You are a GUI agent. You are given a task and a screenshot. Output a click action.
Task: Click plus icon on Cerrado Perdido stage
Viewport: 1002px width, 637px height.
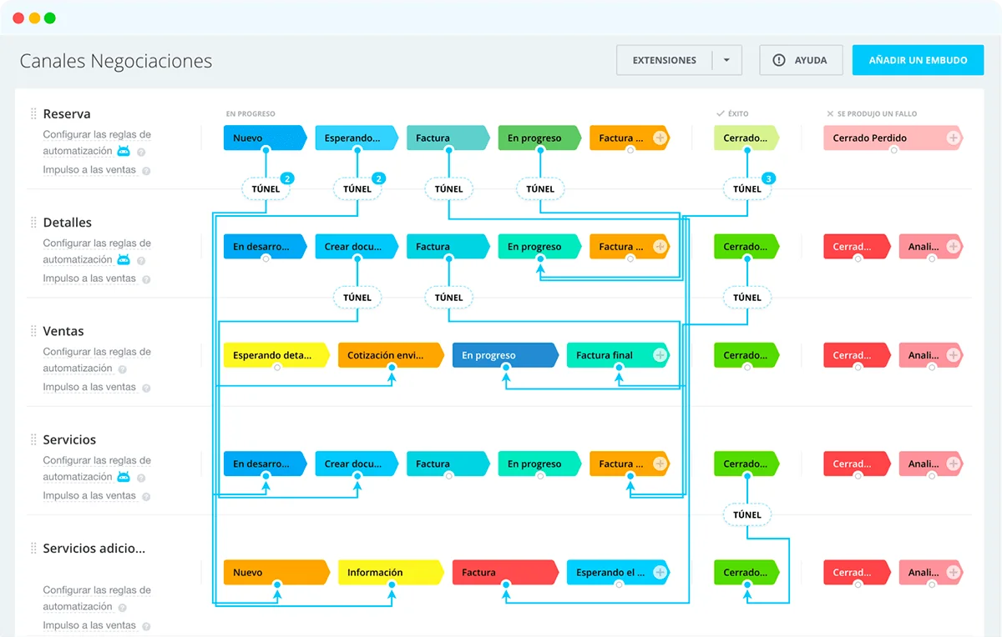[x=953, y=138]
